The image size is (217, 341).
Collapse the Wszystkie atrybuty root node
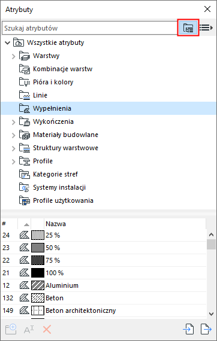click(x=8, y=42)
